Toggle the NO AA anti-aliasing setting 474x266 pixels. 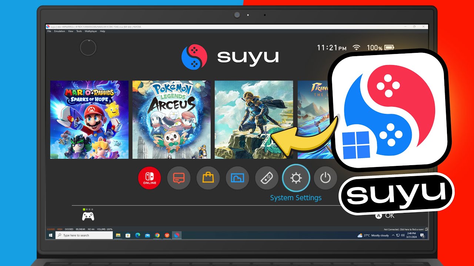[x=91, y=229]
